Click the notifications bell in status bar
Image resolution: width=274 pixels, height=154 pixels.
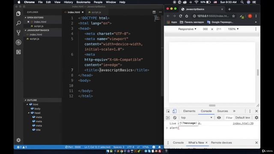tap(160, 147)
